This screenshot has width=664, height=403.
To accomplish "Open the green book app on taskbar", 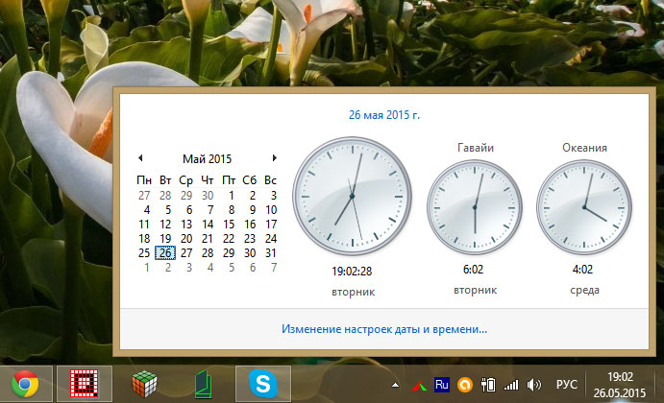I will pyautogui.click(x=204, y=384).
